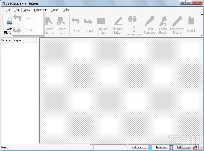Click the application icon in title bar
The image size is (204, 151).
[x=4, y=3]
